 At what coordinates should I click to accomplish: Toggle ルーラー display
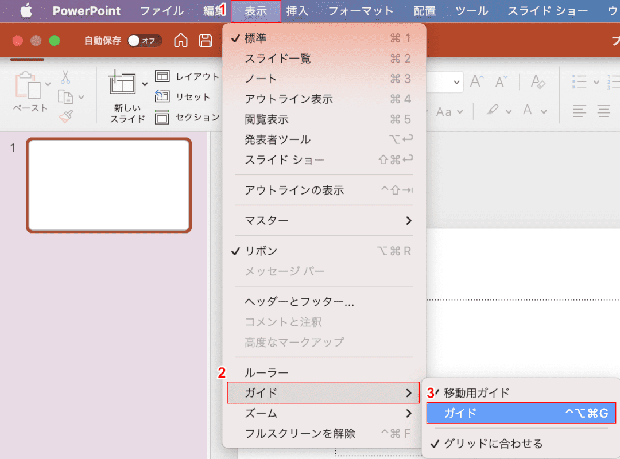324,372
